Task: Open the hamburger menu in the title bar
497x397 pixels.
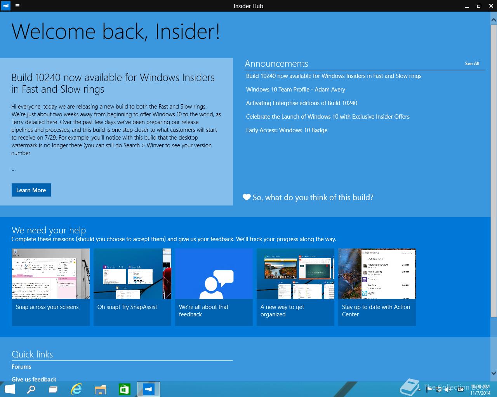Action: [17, 6]
